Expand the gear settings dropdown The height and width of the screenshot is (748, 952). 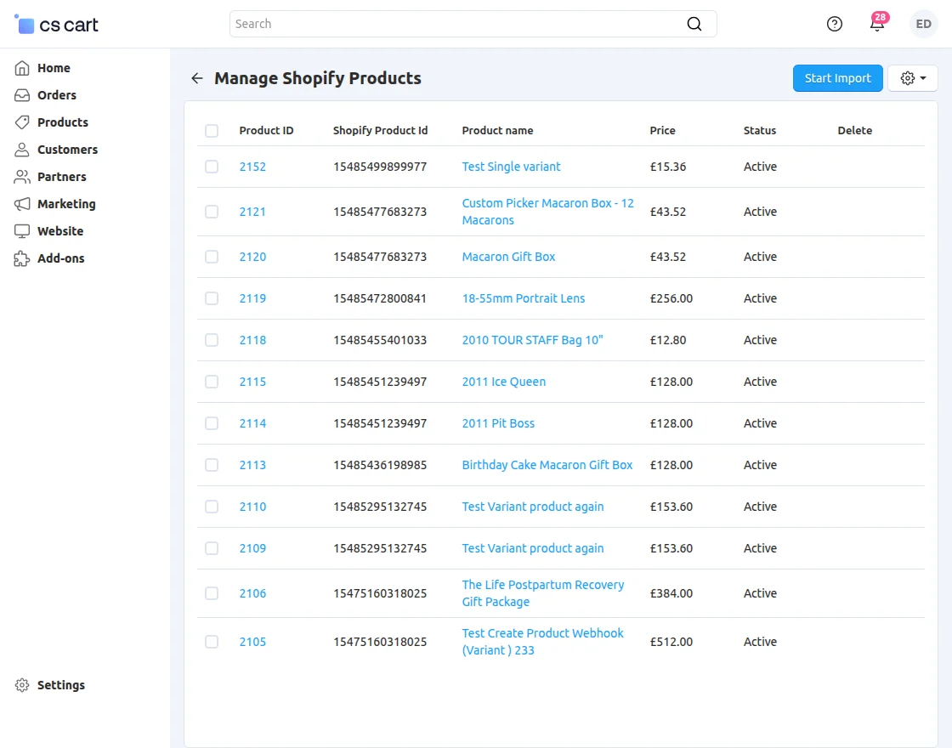[x=912, y=78]
